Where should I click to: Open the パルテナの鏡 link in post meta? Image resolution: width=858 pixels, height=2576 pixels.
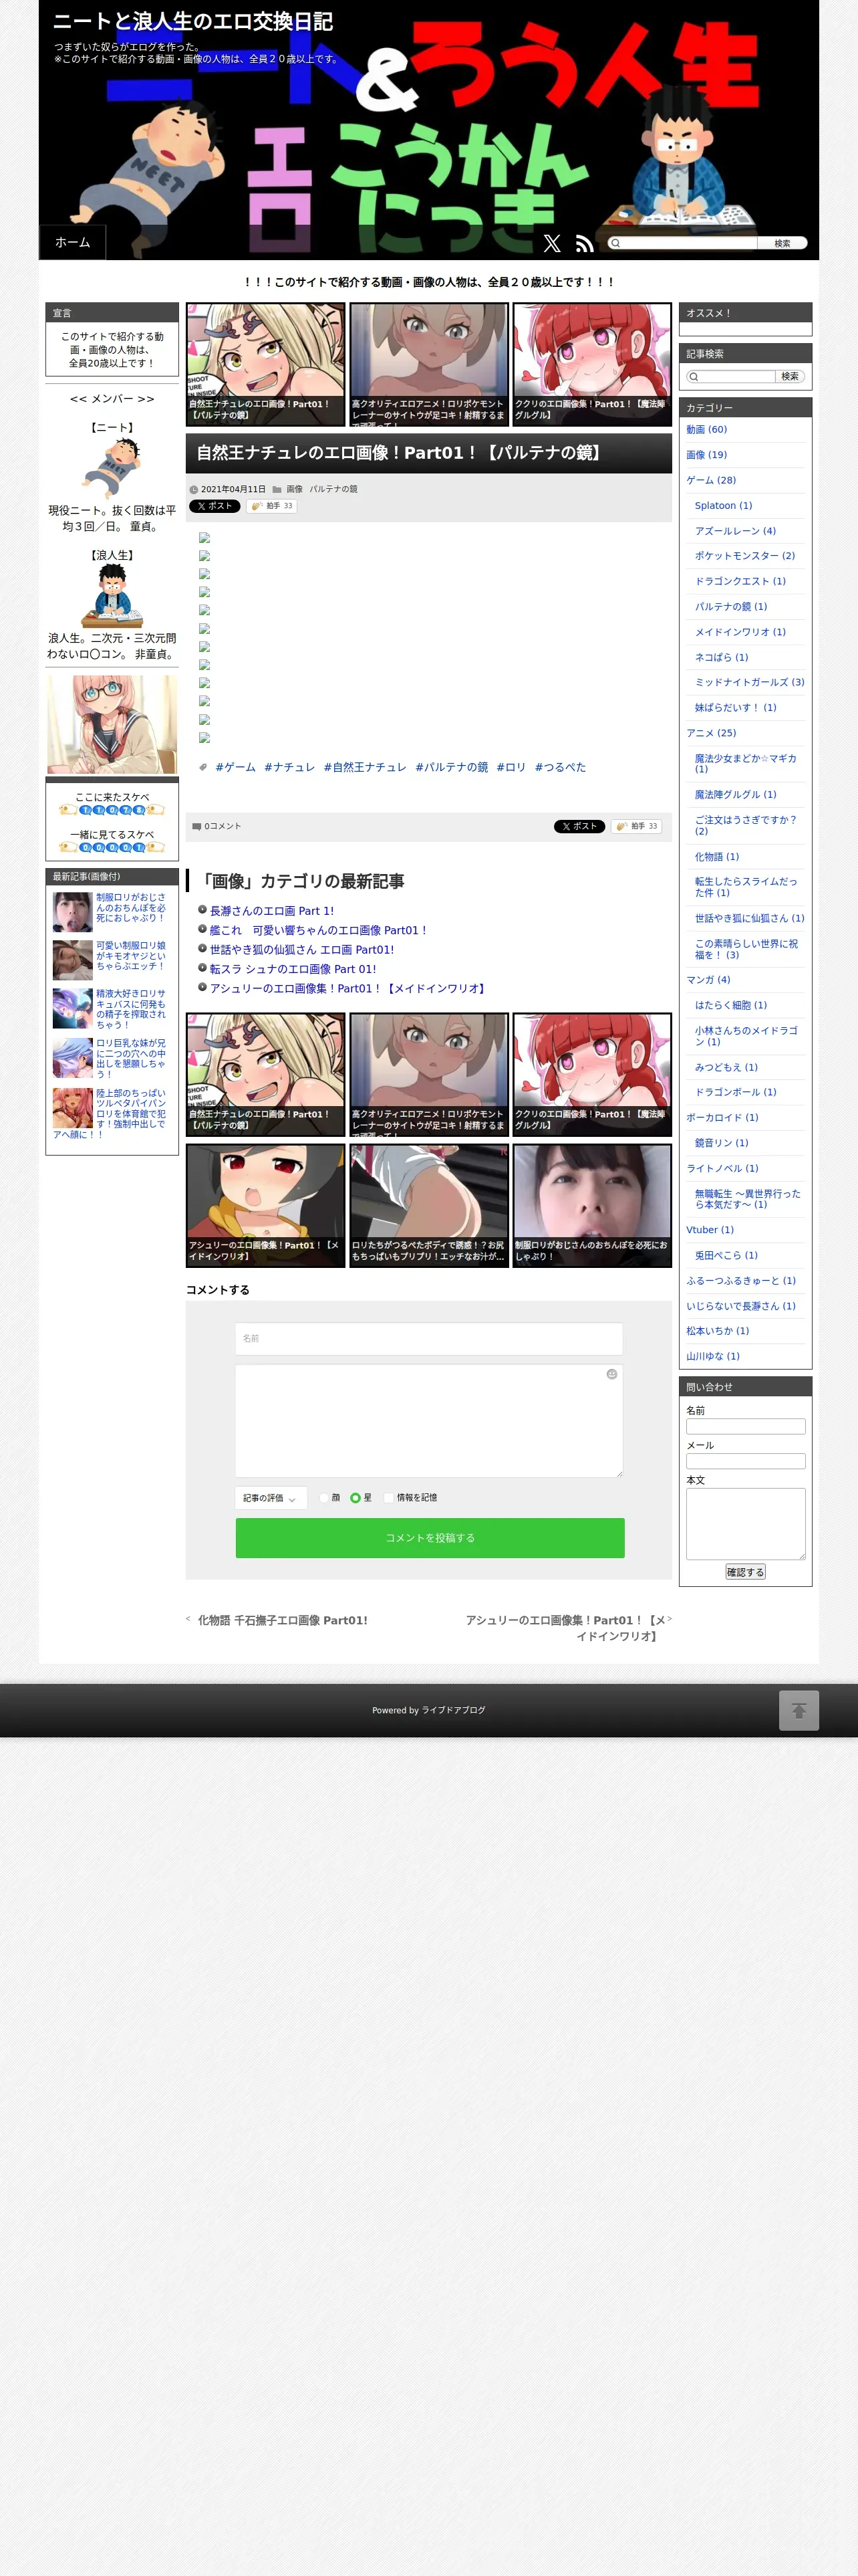click(x=333, y=490)
